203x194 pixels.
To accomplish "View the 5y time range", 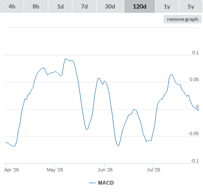I will click(x=191, y=6).
